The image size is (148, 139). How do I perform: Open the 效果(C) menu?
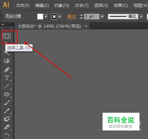[x=121, y=5]
